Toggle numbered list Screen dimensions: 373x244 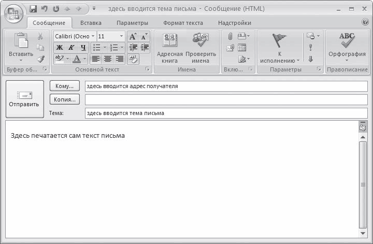pyautogui.click(x=114, y=48)
